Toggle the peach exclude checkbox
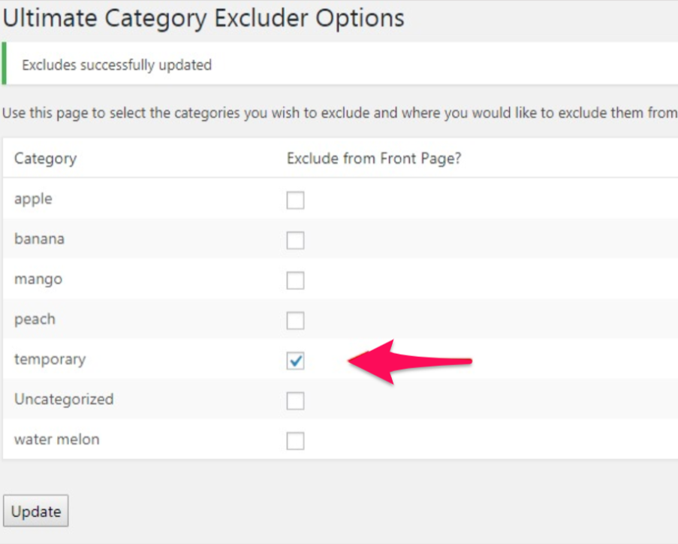The width and height of the screenshot is (678, 544). click(x=296, y=321)
